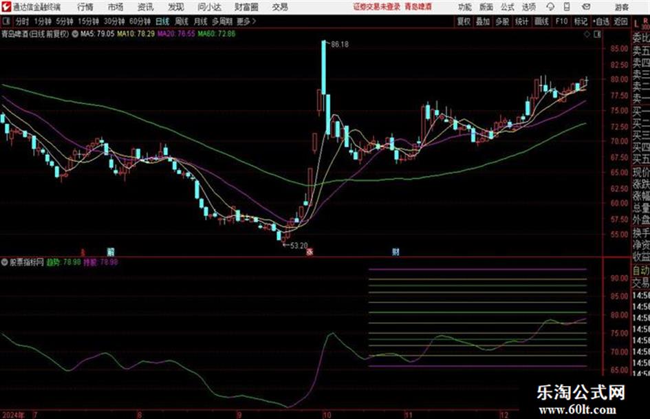The width and height of the screenshot is (650, 419).
Task: Open the 版面 menu
Action: point(486,7)
